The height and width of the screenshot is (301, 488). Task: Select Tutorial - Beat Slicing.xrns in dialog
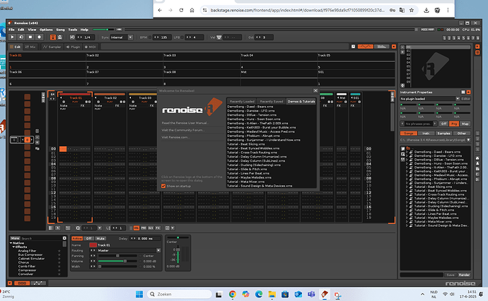point(246,144)
